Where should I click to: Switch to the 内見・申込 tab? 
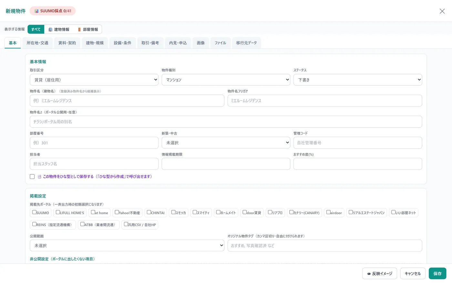tap(178, 43)
